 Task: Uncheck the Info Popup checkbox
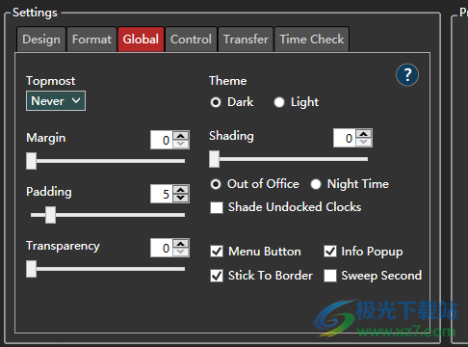330,252
